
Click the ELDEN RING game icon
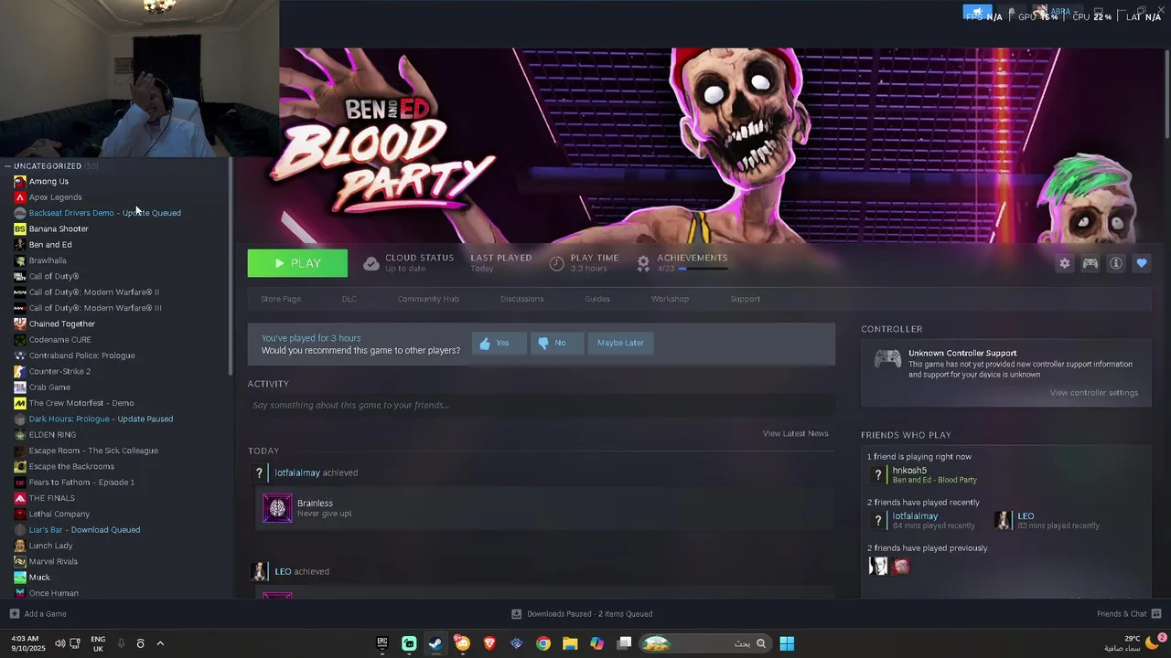(20, 435)
